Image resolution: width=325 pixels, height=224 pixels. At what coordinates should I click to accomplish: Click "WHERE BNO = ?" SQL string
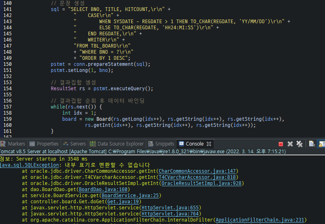106,52
